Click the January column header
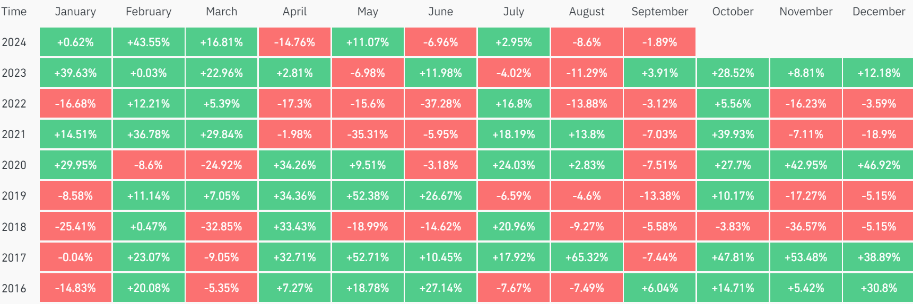Screen dimensions: 913x304 point(75,12)
